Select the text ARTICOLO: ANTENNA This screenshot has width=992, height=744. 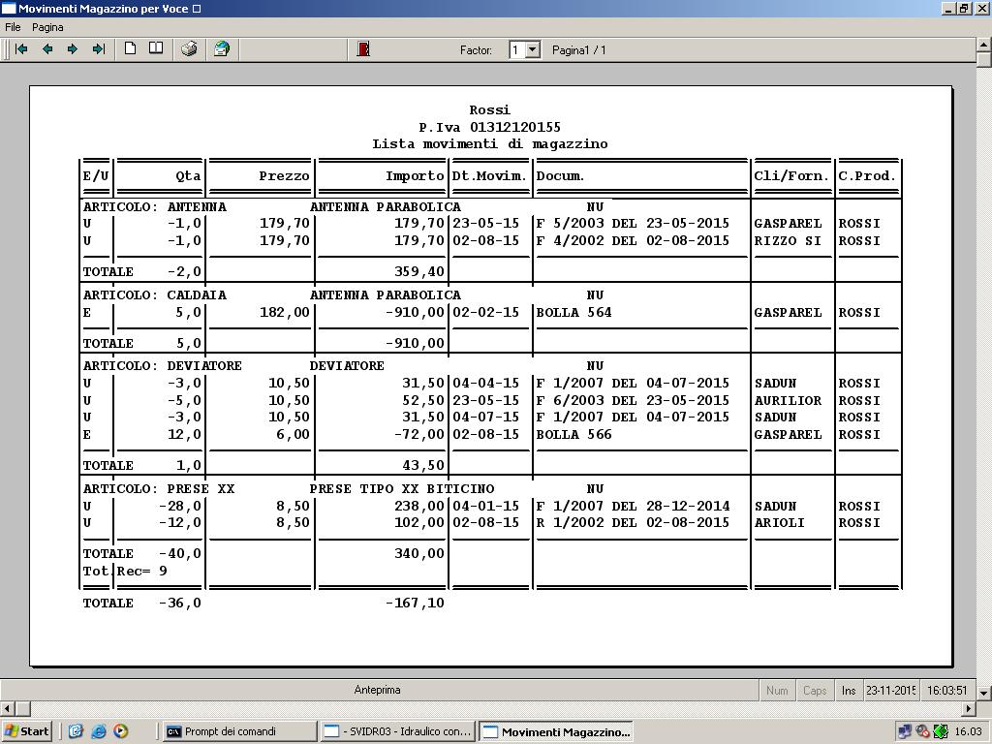click(x=155, y=207)
